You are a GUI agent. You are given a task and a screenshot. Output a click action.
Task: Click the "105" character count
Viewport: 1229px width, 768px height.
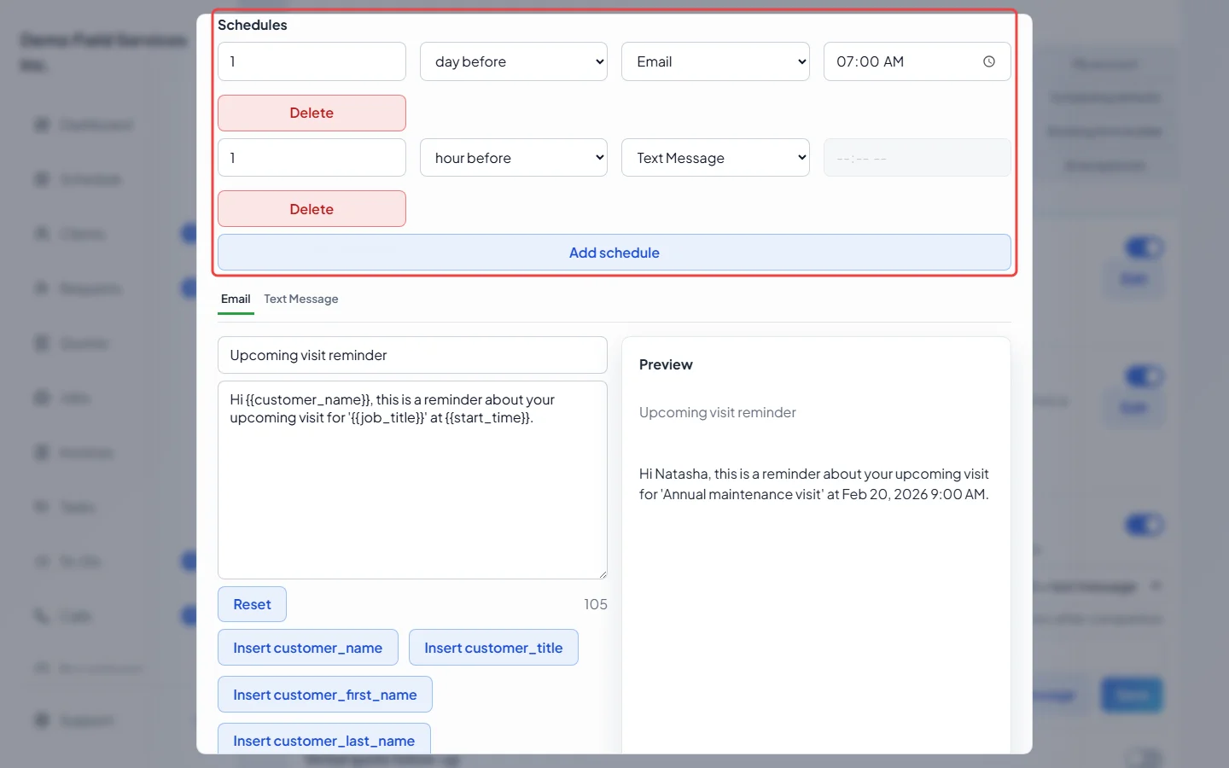596,604
